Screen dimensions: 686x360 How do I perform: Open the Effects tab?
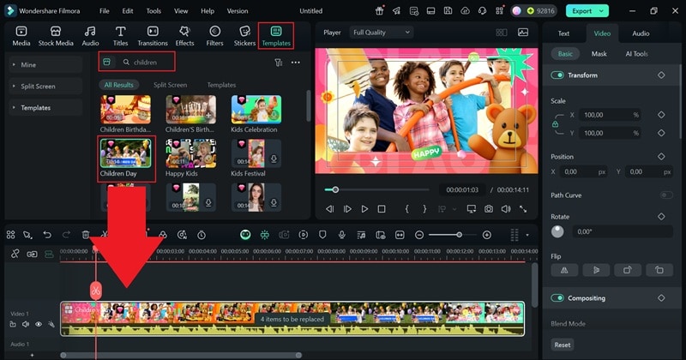(x=184, y=36)
